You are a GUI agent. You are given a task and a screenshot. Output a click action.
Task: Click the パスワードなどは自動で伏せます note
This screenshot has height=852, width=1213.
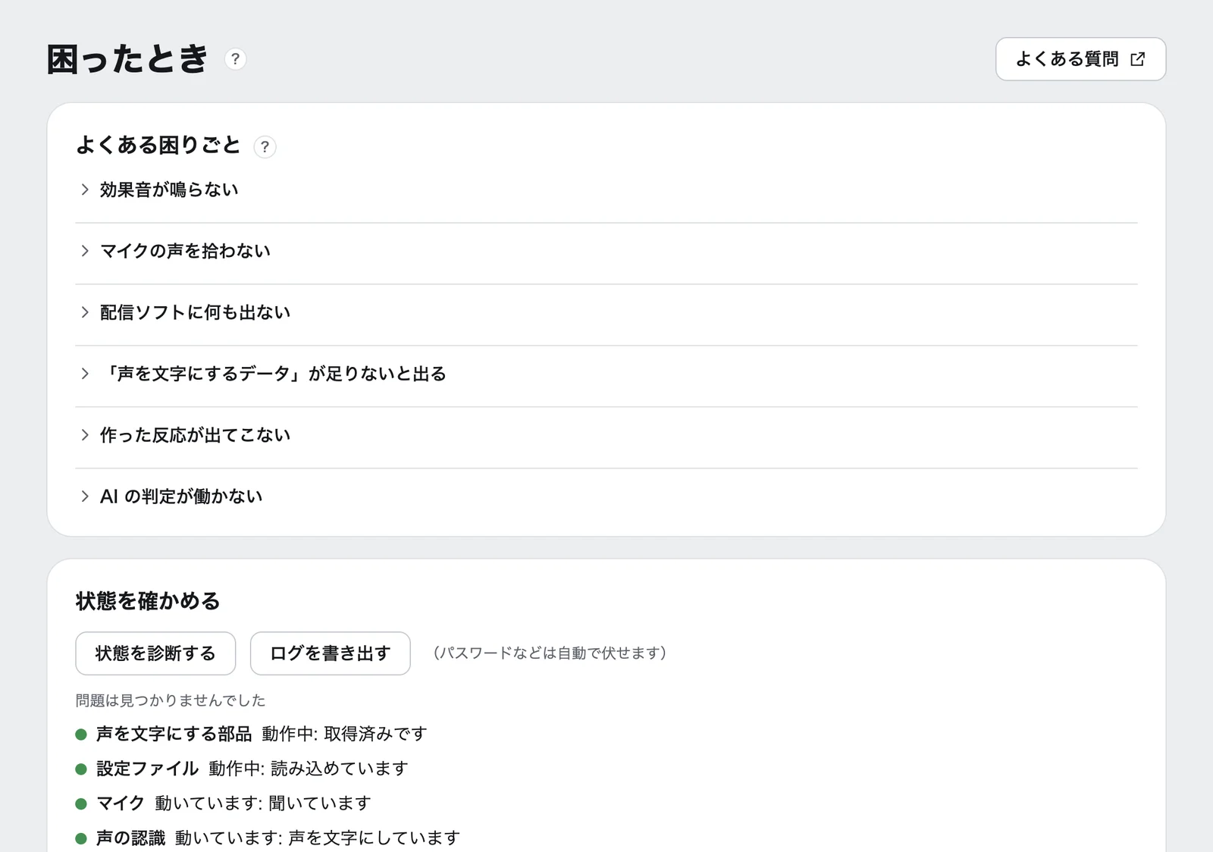(x=550, y=653)
